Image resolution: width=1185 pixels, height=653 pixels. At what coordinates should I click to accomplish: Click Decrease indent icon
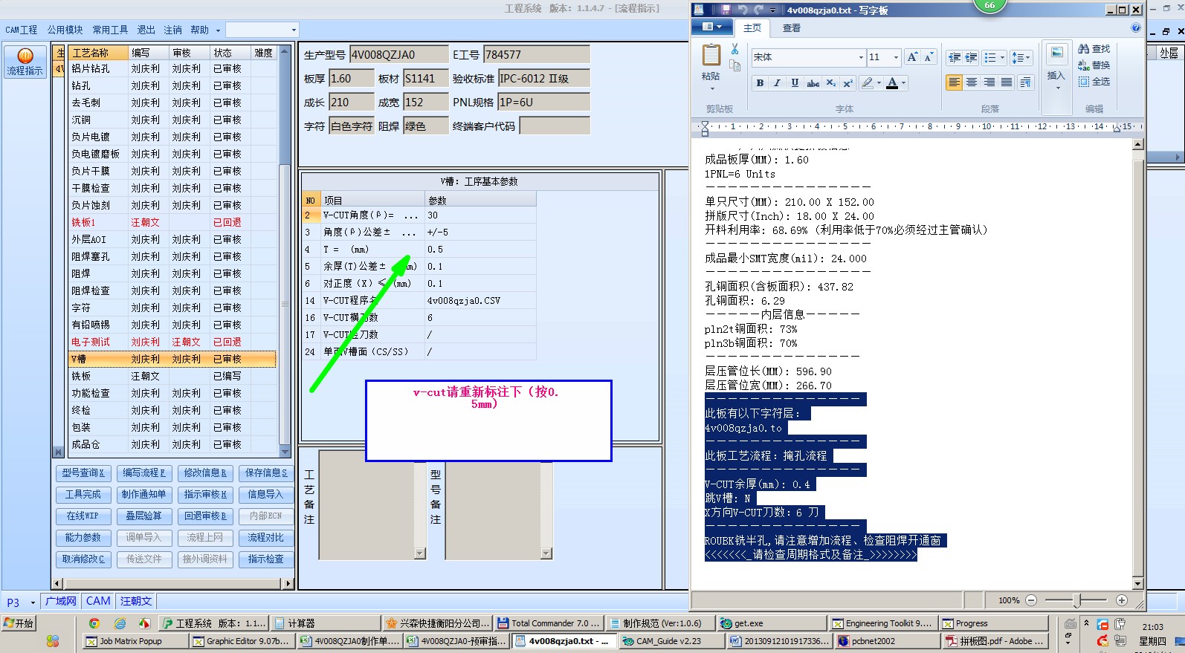point(955,57)
